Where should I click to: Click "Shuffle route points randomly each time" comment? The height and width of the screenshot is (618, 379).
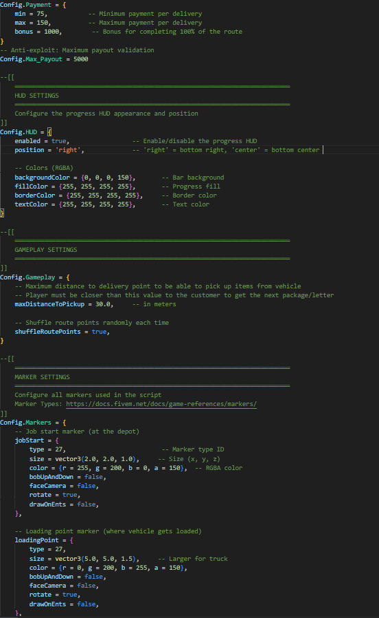click(x=92, y=323)
